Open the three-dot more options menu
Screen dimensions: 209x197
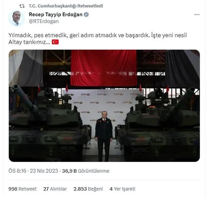tap(197, 15)
